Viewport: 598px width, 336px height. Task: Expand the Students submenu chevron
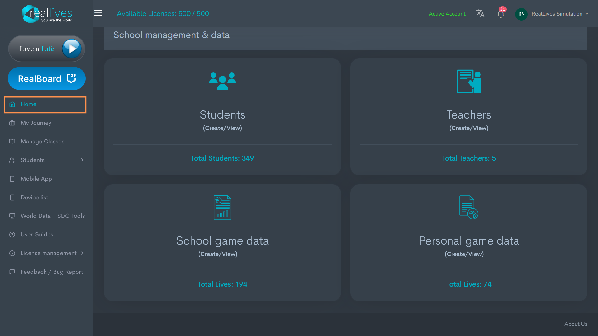pyautogui.click(x=82, y=160)
